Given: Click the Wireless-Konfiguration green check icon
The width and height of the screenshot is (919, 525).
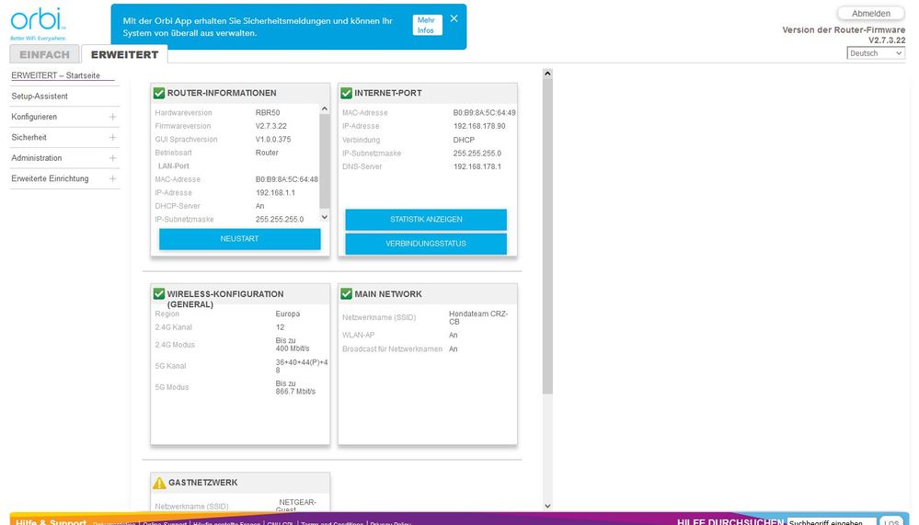Looking at the screenshot, I should point(159,293).
